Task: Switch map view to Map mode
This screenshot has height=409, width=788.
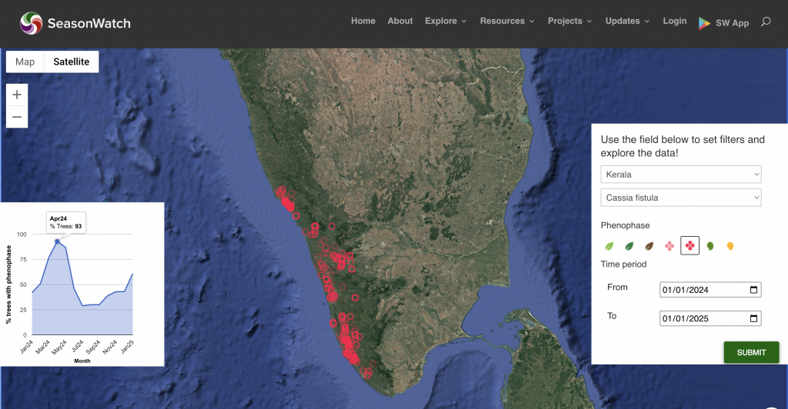Action: (x=25, y=62)
